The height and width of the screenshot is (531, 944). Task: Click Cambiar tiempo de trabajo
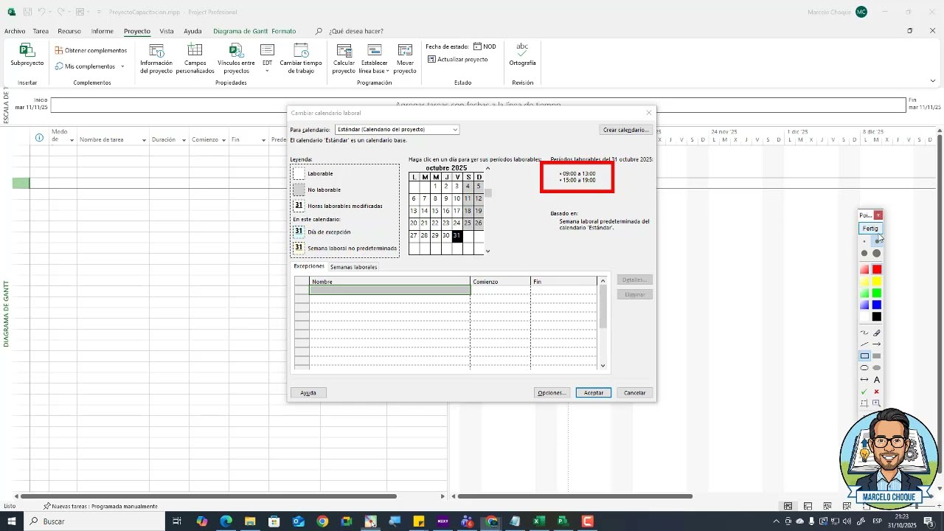click(x=301, y=59)
